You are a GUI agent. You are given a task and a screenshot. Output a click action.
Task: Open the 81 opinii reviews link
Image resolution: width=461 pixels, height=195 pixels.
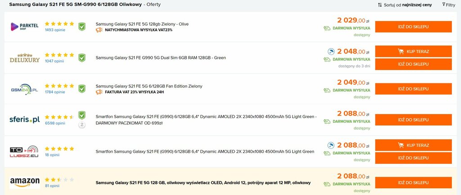click(52, 186)
